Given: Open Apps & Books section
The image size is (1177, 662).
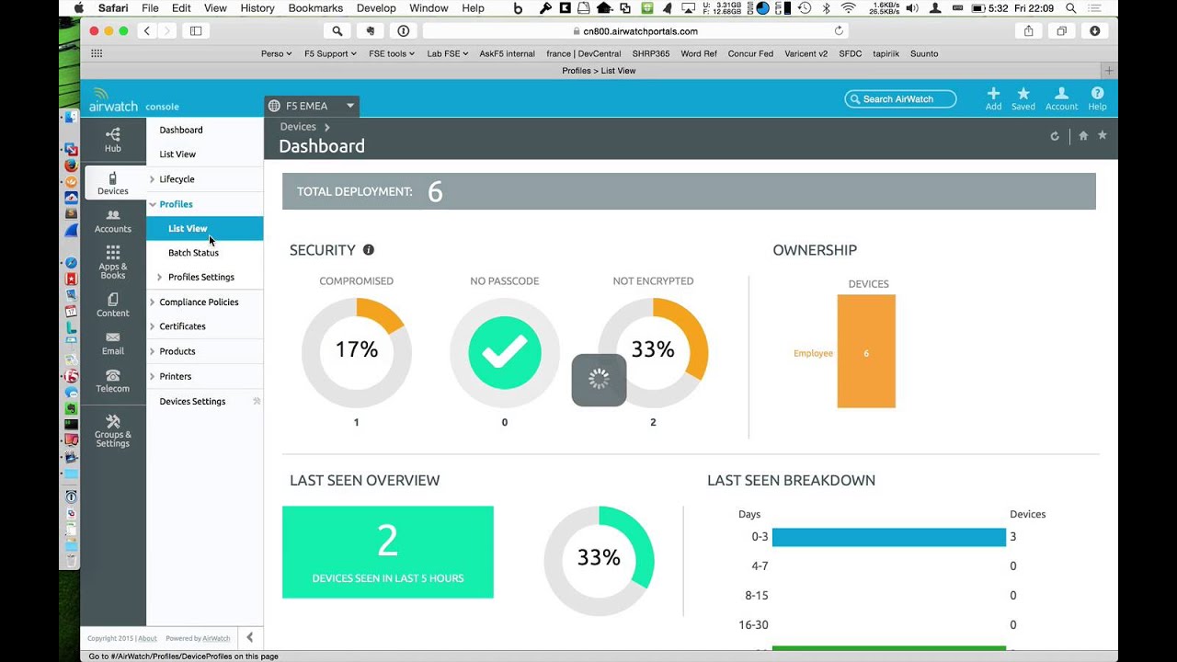Looking at the screenshot, I should [112, 262].
